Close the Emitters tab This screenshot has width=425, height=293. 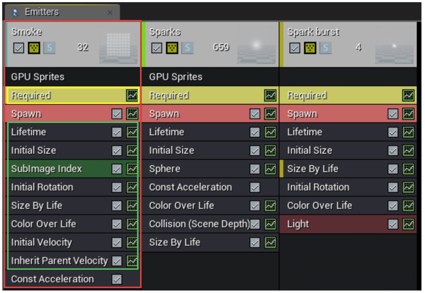pyautogui.click(x=110, y=13)
